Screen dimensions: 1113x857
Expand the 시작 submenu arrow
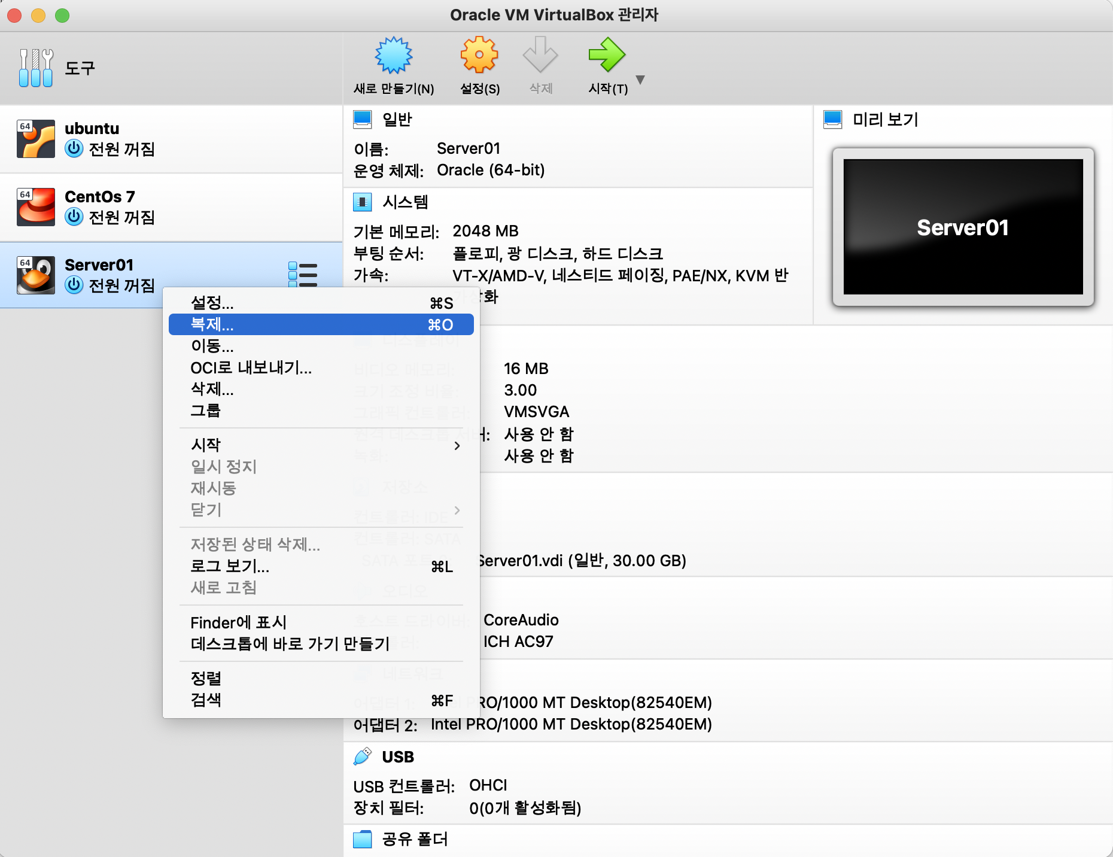(x=457, y=446)
